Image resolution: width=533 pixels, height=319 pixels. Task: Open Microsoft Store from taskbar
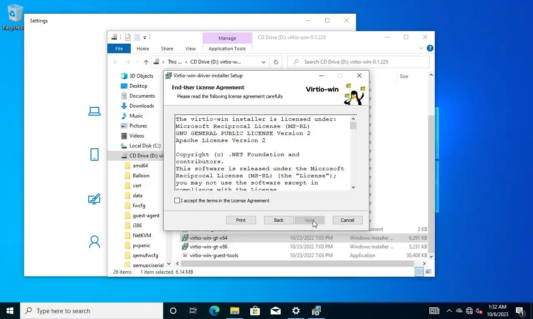click(255, 311)
